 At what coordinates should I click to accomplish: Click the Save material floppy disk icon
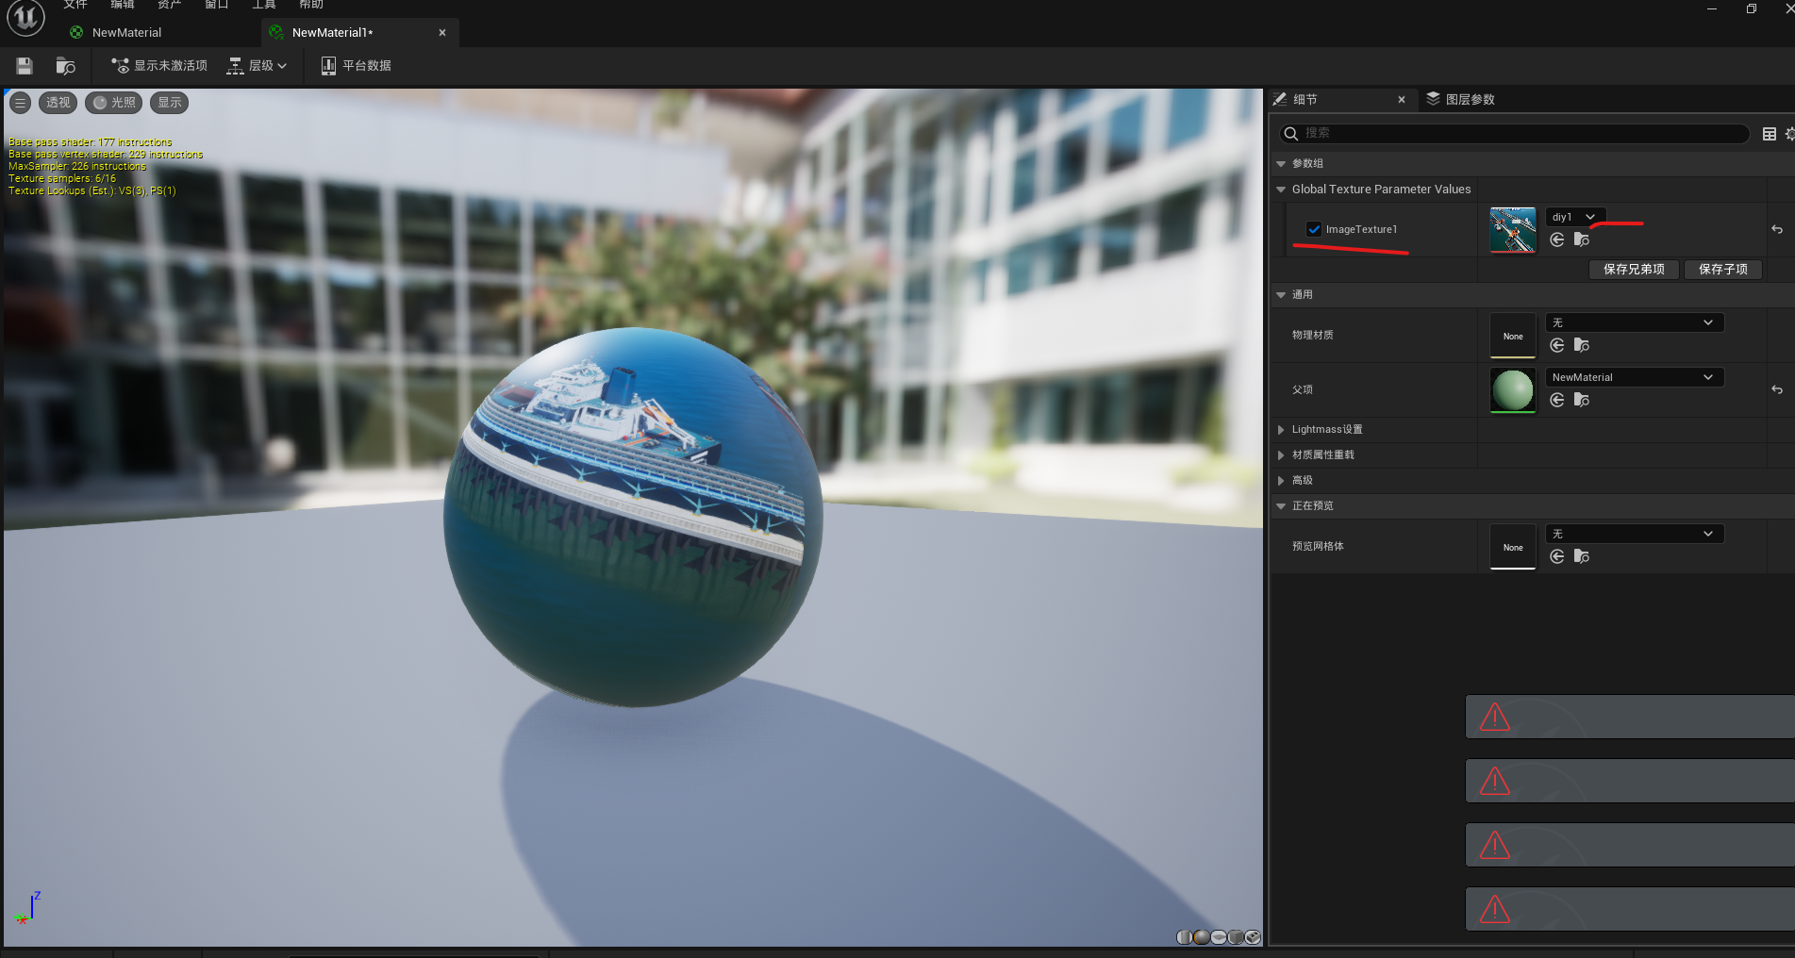click(25, 66)
